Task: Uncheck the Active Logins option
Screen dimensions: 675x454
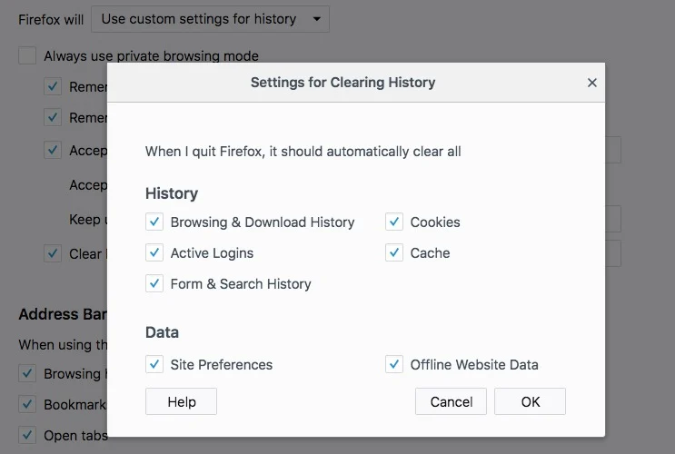Action: [154, 252]
